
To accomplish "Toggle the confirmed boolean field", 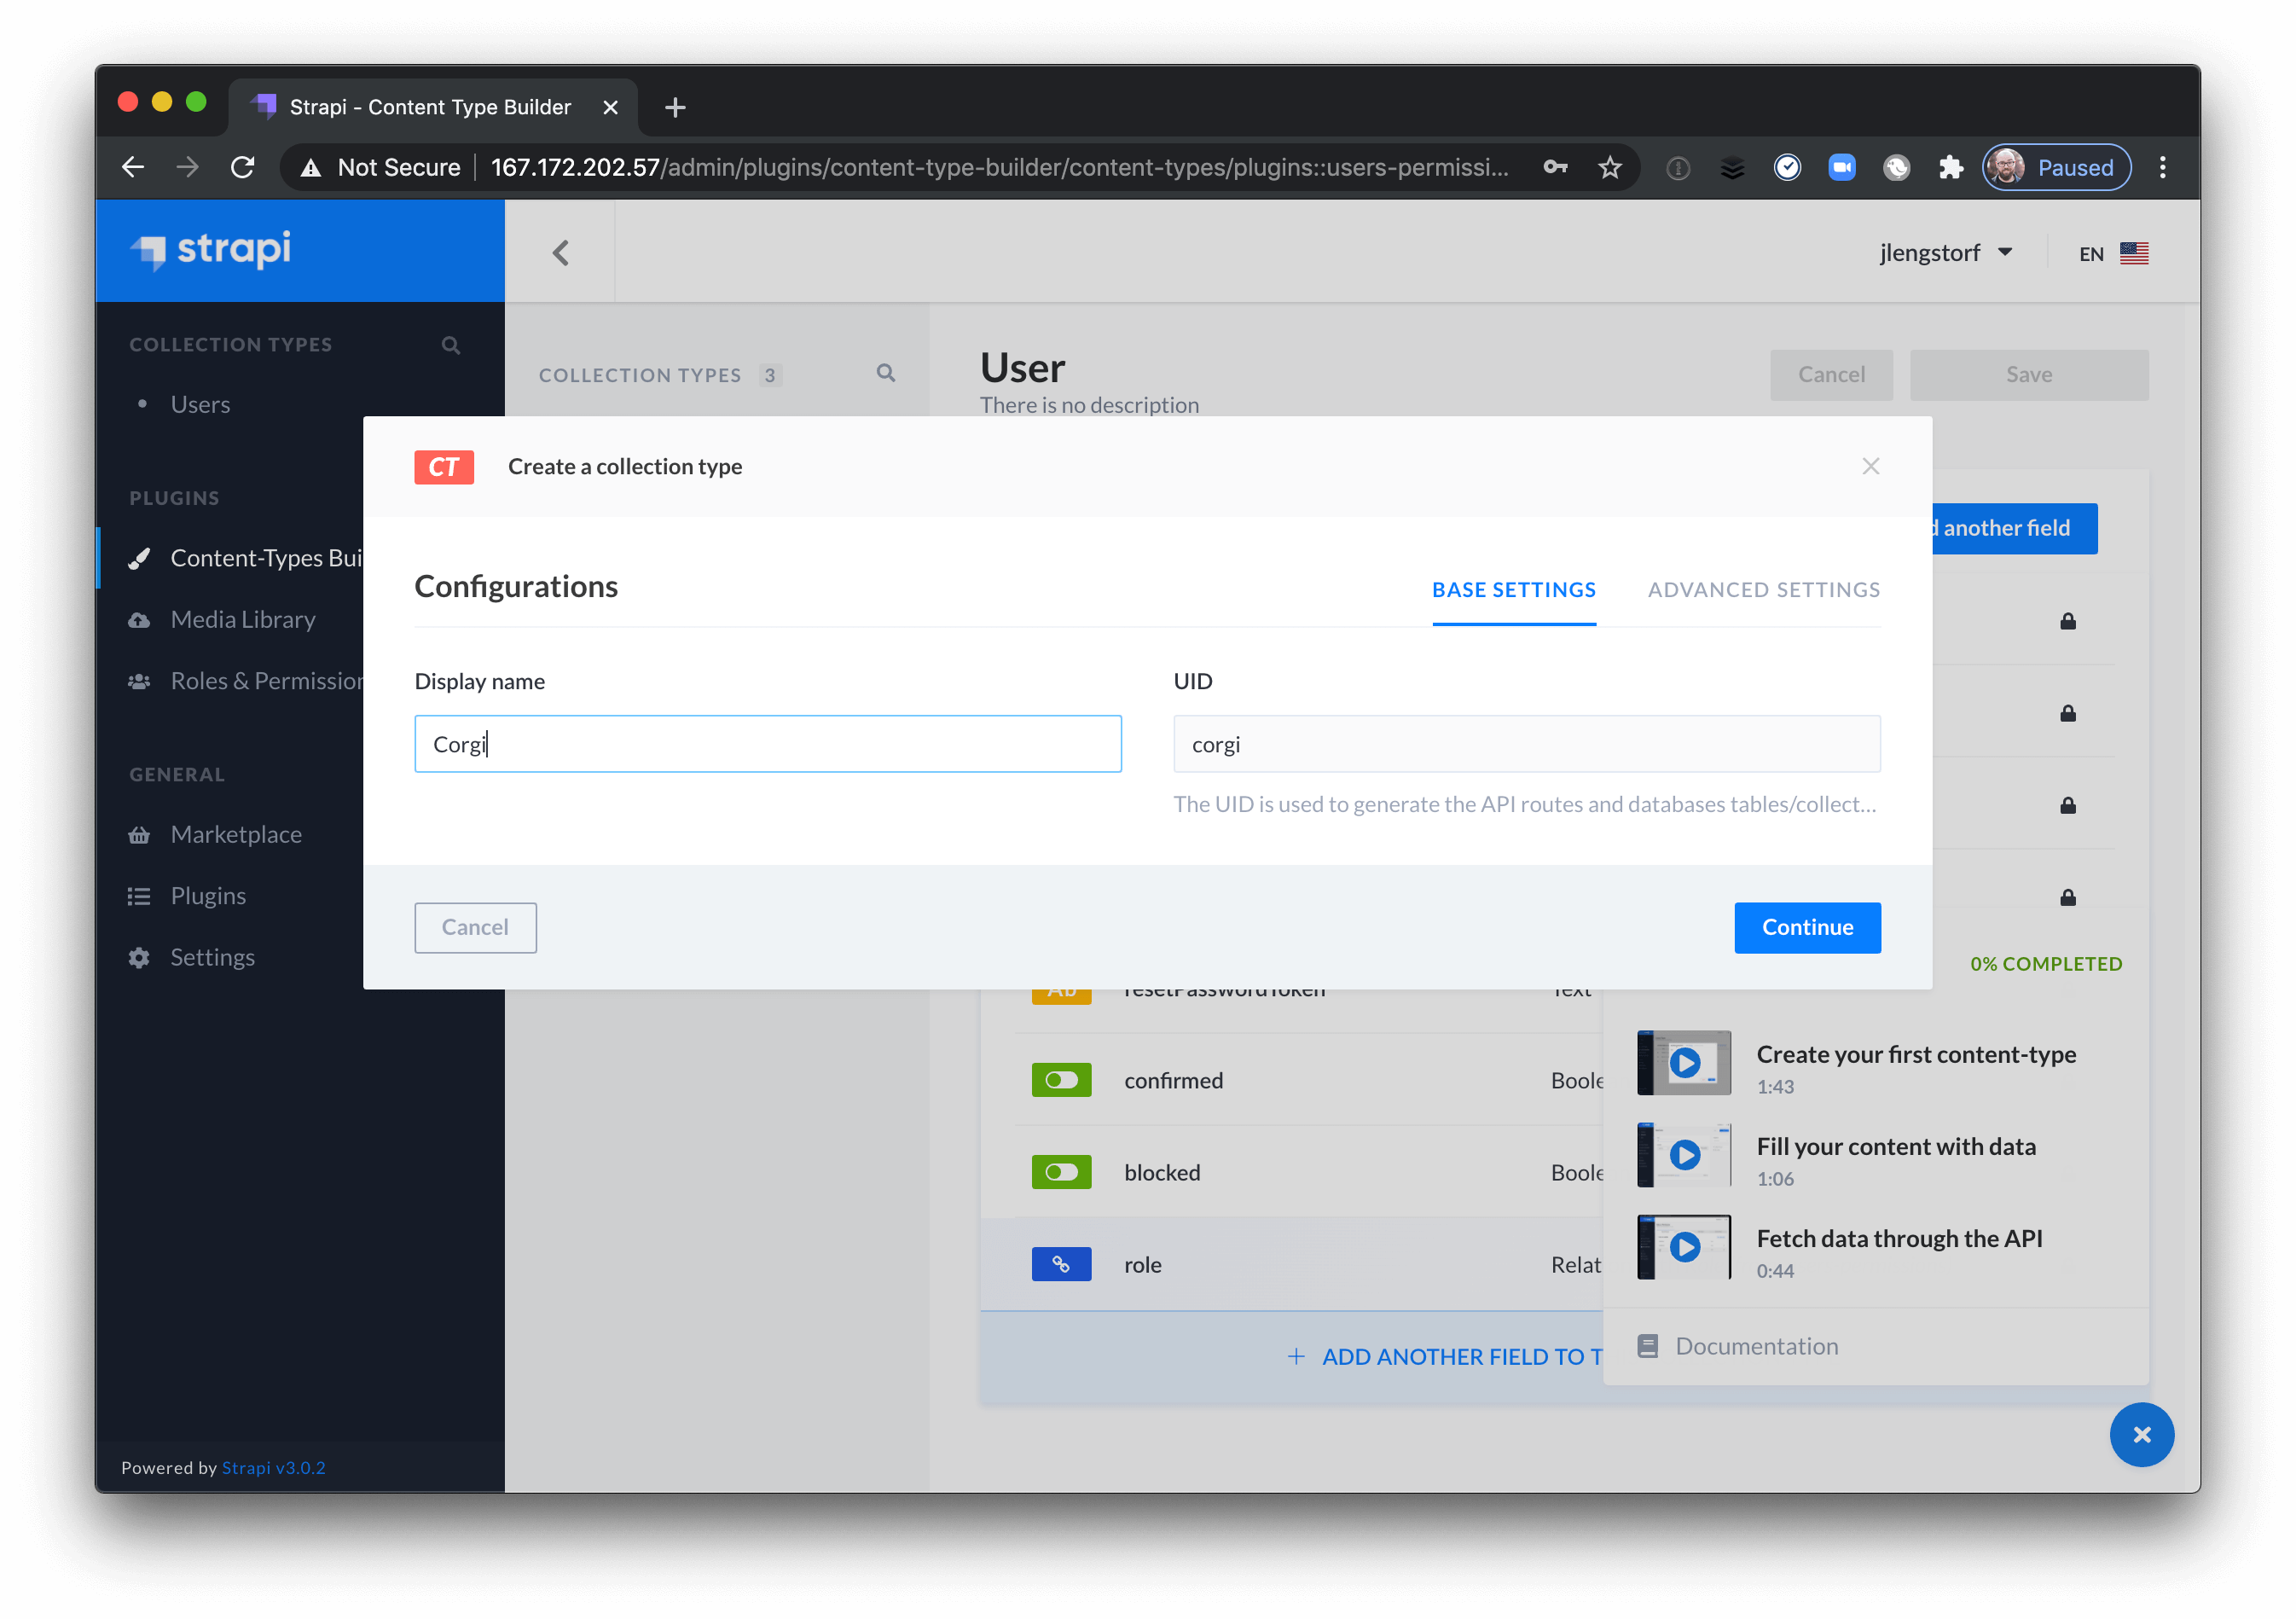I will coord(1061,1080).
